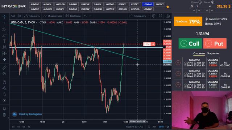Click the green Call button
232x130 pixels.
(x=190, y=43)
